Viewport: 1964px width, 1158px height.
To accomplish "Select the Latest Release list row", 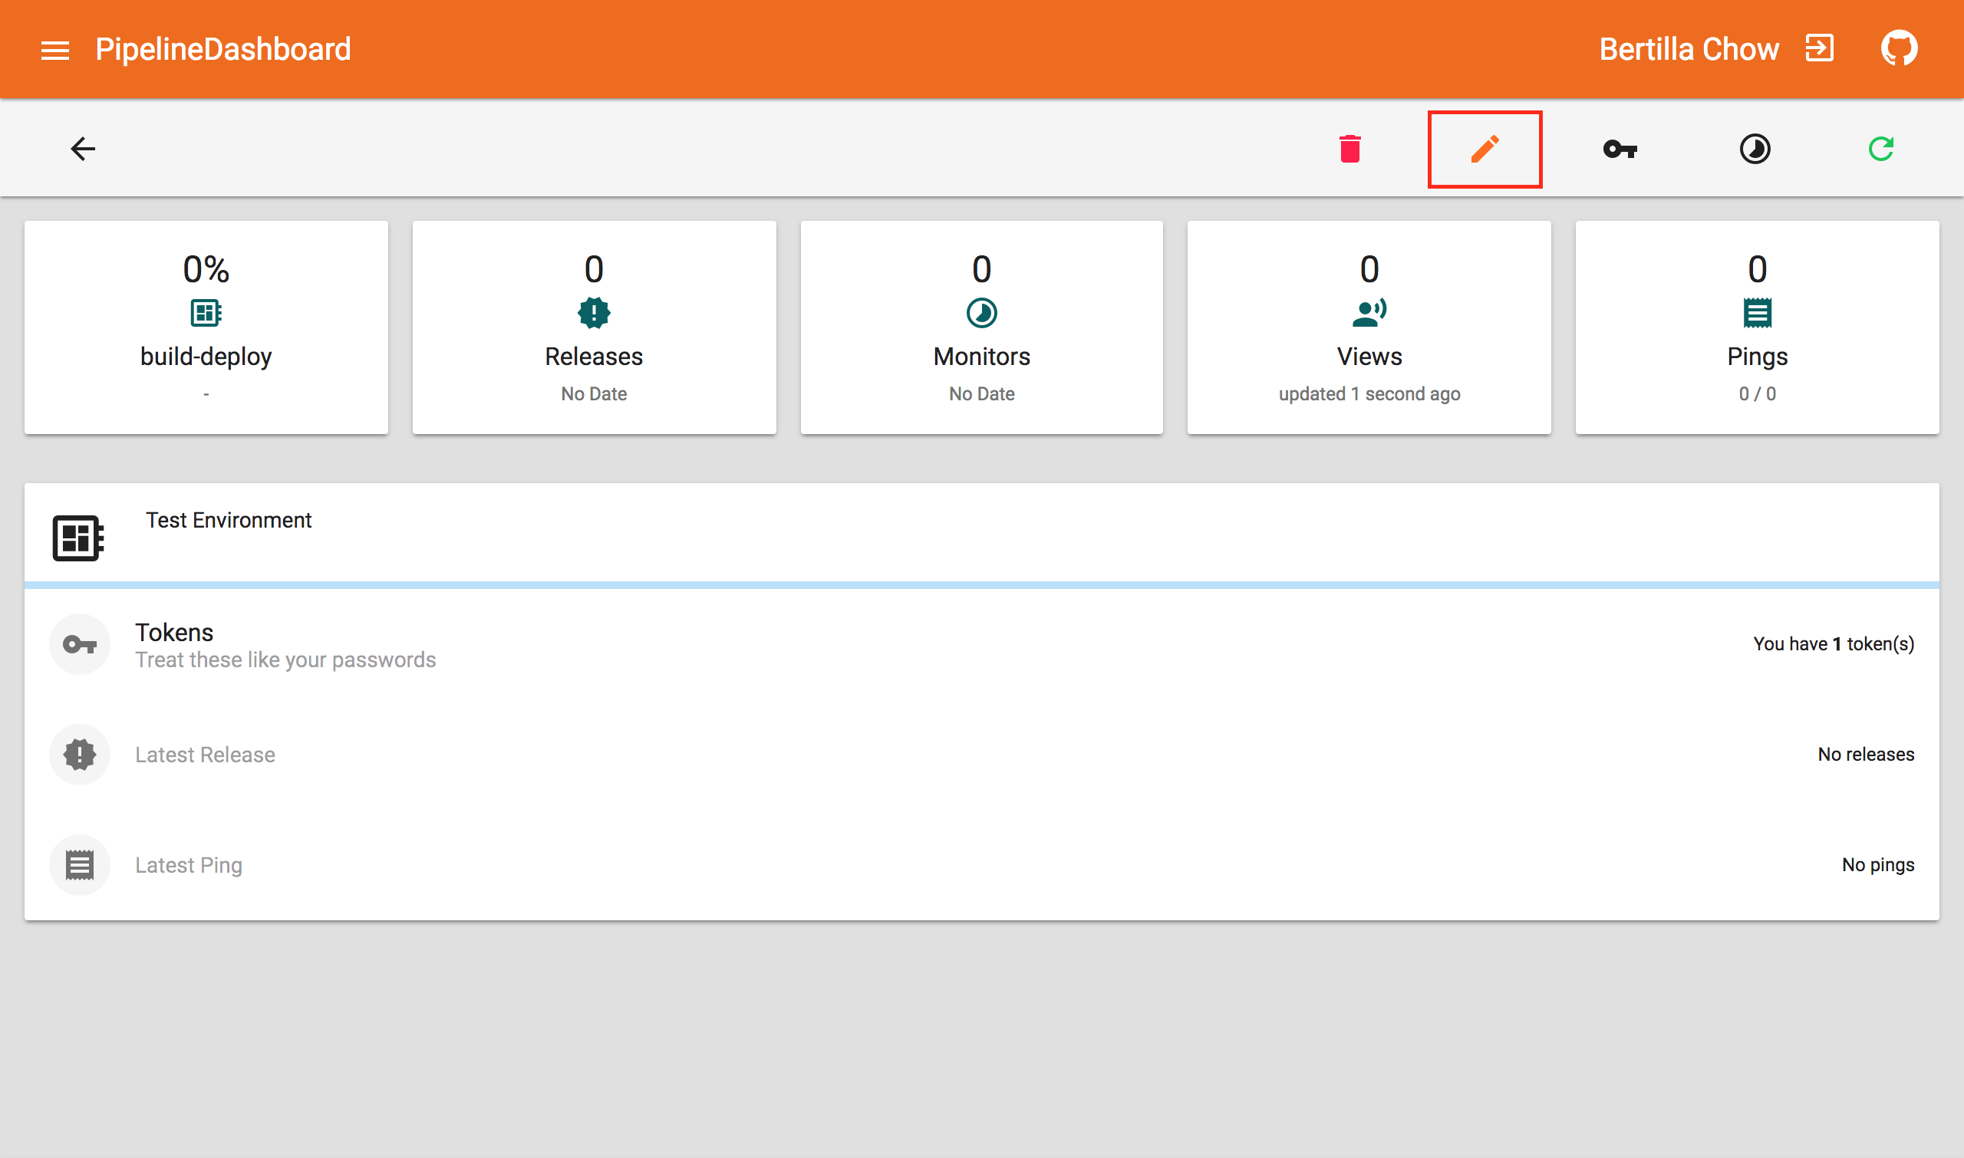I will [x=981, y=755].
